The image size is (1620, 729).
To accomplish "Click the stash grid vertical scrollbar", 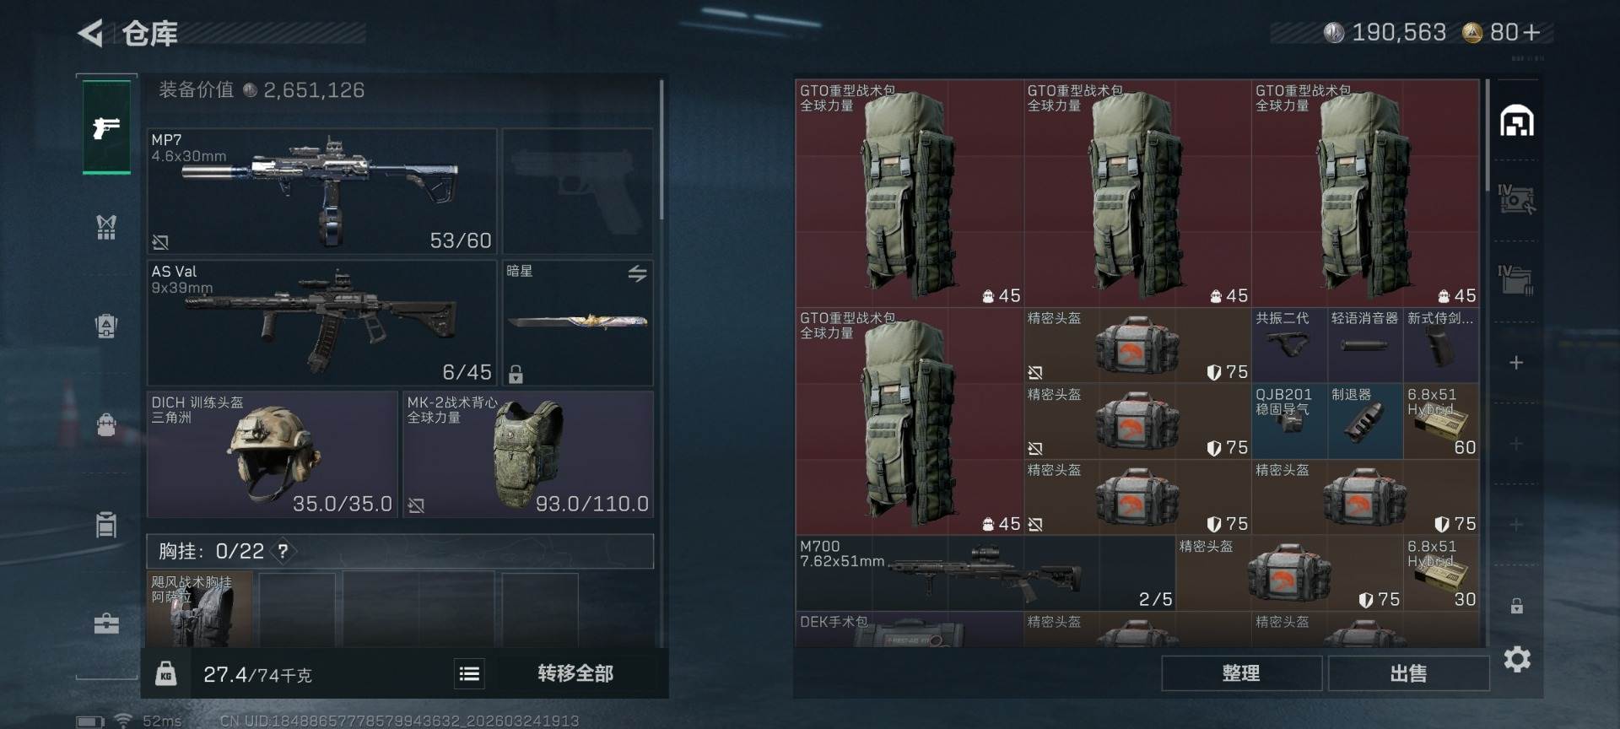I will (x=1487, y=135).
